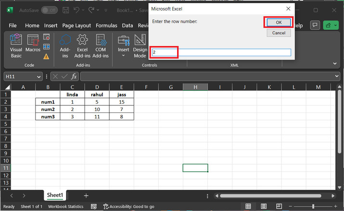344x211 pixels.
Task: Expand the Undo history dropdown
Action: (x=83, y=10)
